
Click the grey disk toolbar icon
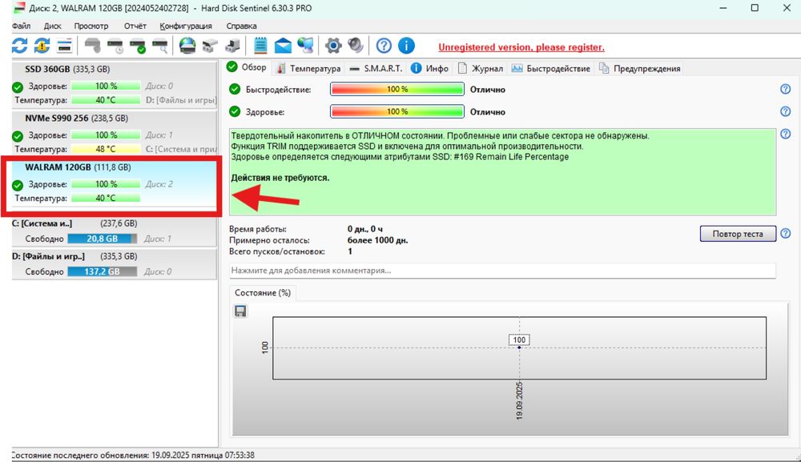92,46
